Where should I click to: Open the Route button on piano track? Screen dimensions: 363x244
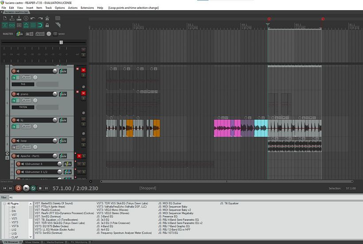coord(63,94)
